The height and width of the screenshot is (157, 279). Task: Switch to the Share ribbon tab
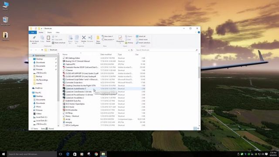[x=49, y=32]
